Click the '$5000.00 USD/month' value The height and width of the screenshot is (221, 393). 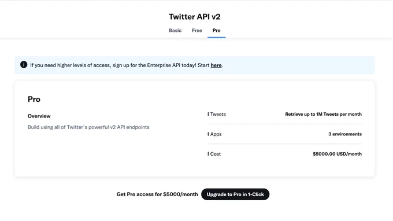pyautogui.click(x=337, y=154)
